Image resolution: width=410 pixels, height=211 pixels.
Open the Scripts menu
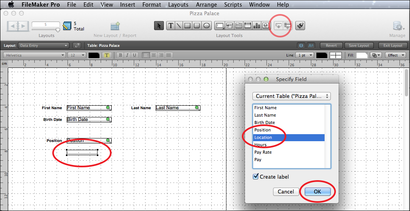pyautogui.click(x=233, y=4)
